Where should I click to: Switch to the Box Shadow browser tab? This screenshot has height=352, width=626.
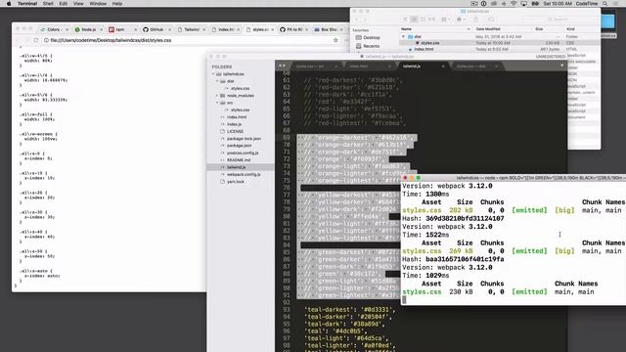tap(329, 29)
